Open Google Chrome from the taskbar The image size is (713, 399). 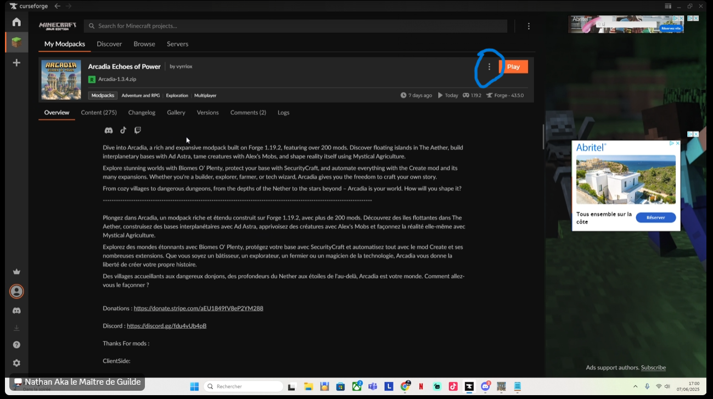coord(405,386)
